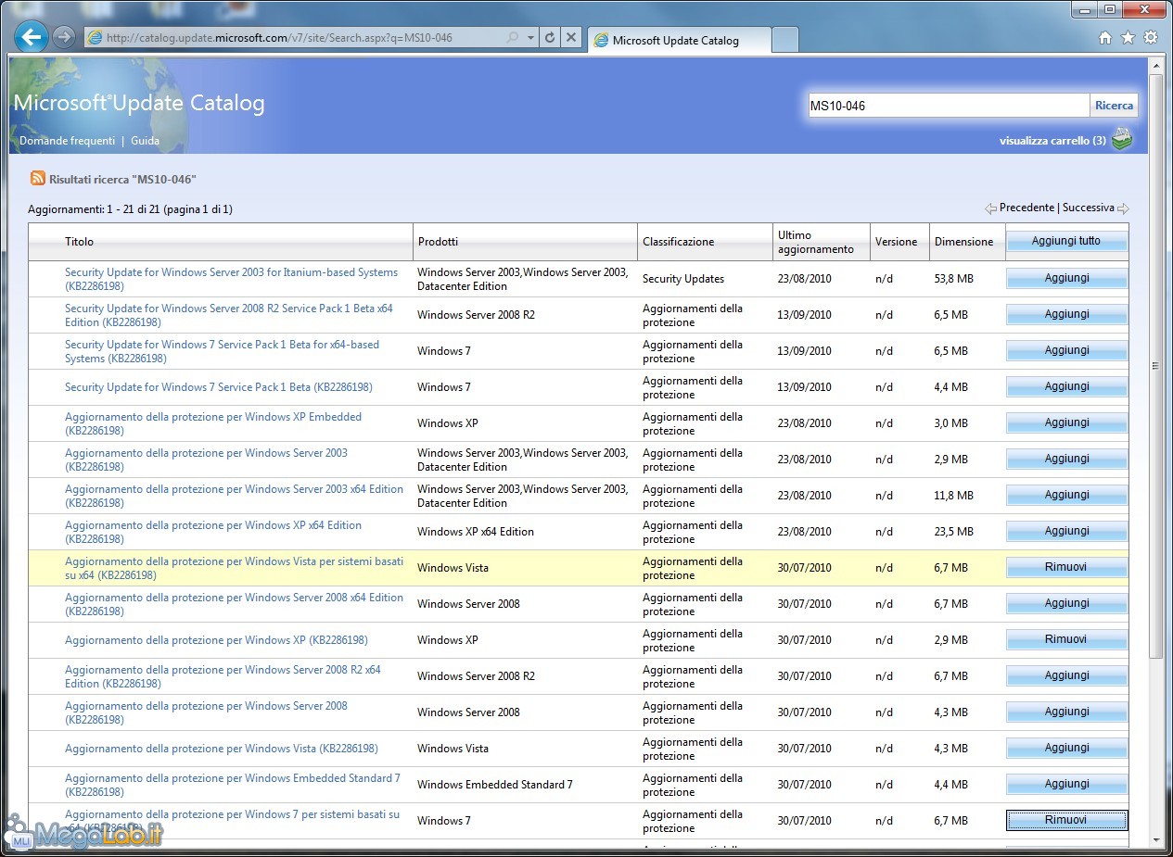Remove the Windows 7 x64 6,7 MB update
The height and width of the screenshot is (857, 1173).
tap(1066, 820)
